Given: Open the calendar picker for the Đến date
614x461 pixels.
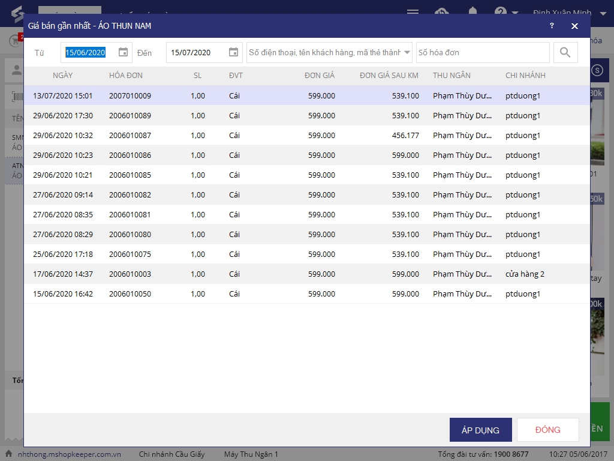Looking at the screenshot, I should [x=233, y=52].
